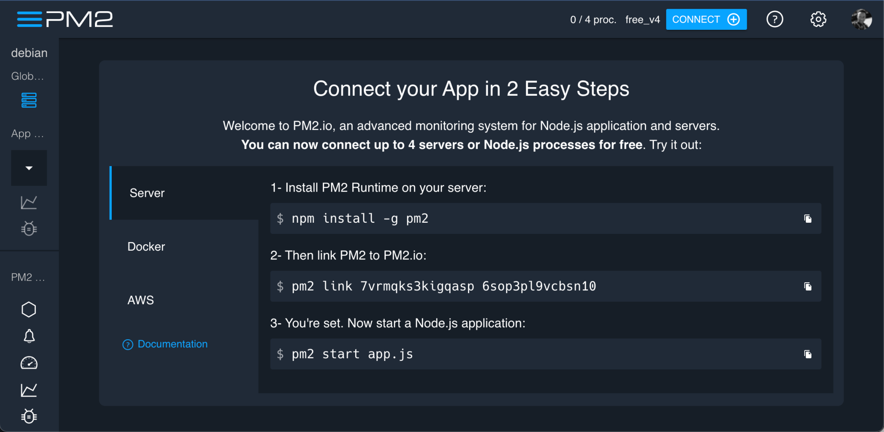Open the PM2 hexagon overview icon
The height and width of the screenshot is (432, 884).
pos(29,309)
